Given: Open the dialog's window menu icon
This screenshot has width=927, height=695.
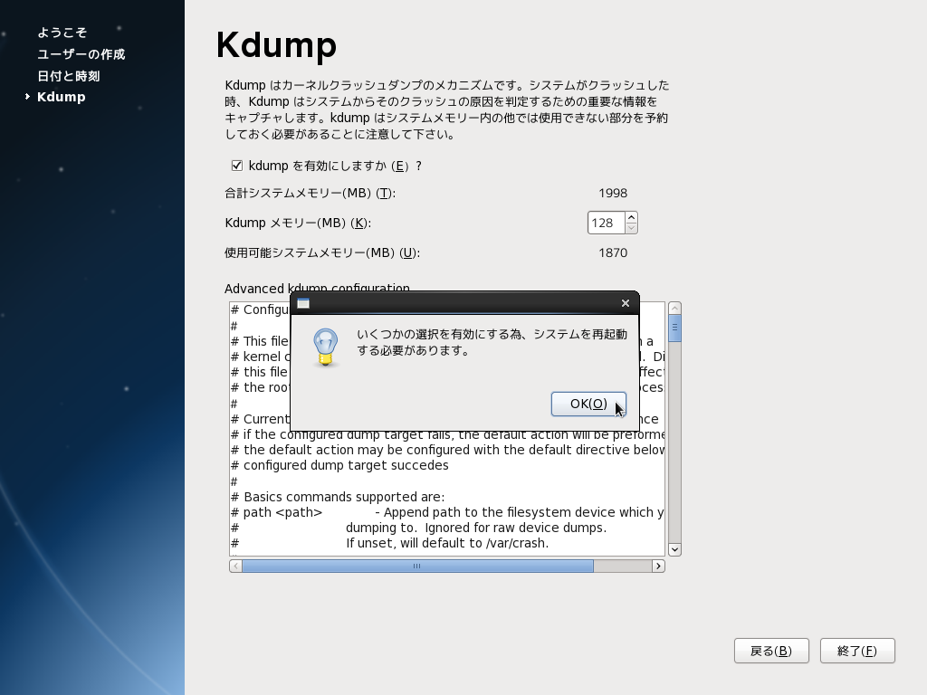Looking at the screenshot, I should pyautogui.click(x=303, y=303).
